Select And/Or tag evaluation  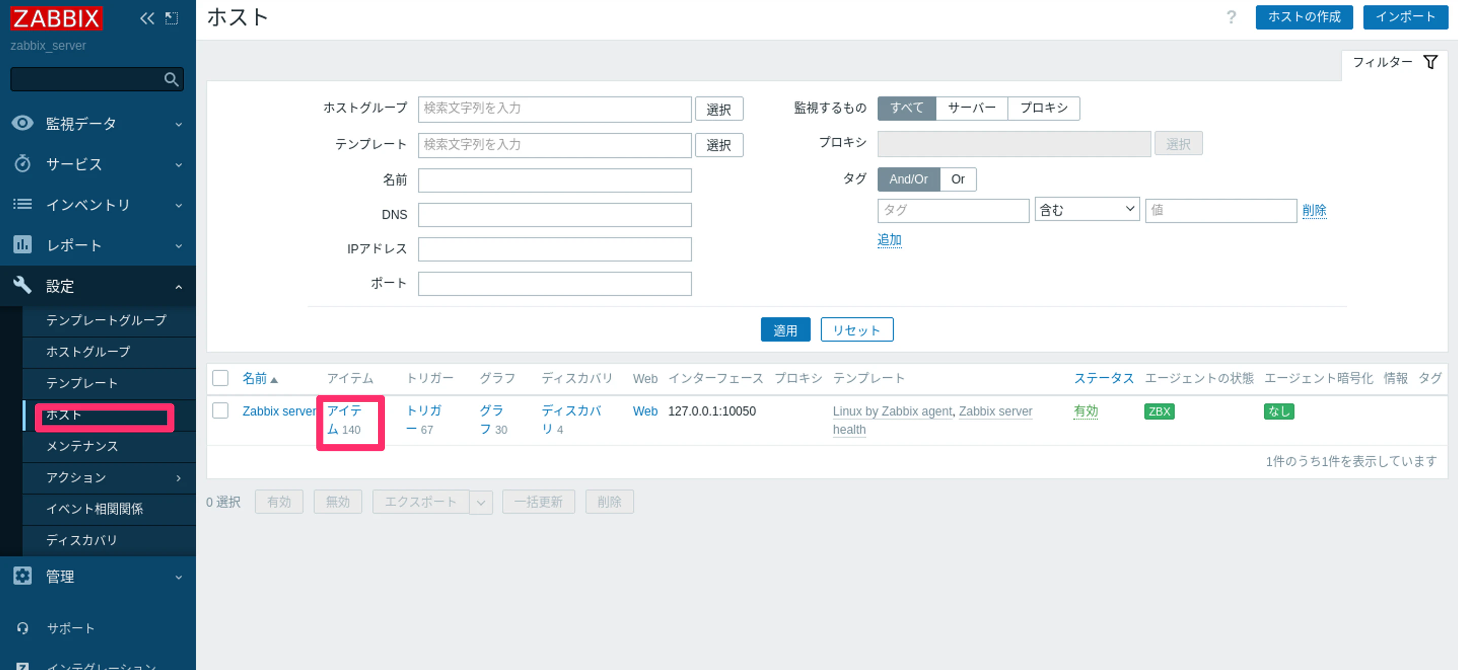909,179
